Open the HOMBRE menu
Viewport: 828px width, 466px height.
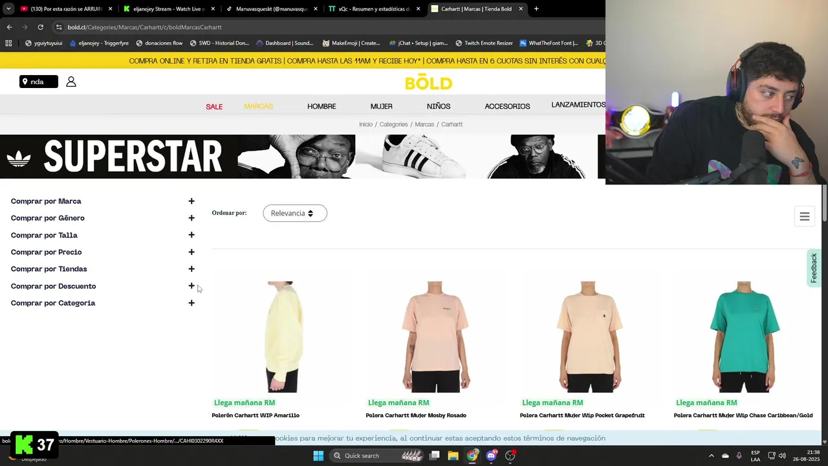click(321, 106)
